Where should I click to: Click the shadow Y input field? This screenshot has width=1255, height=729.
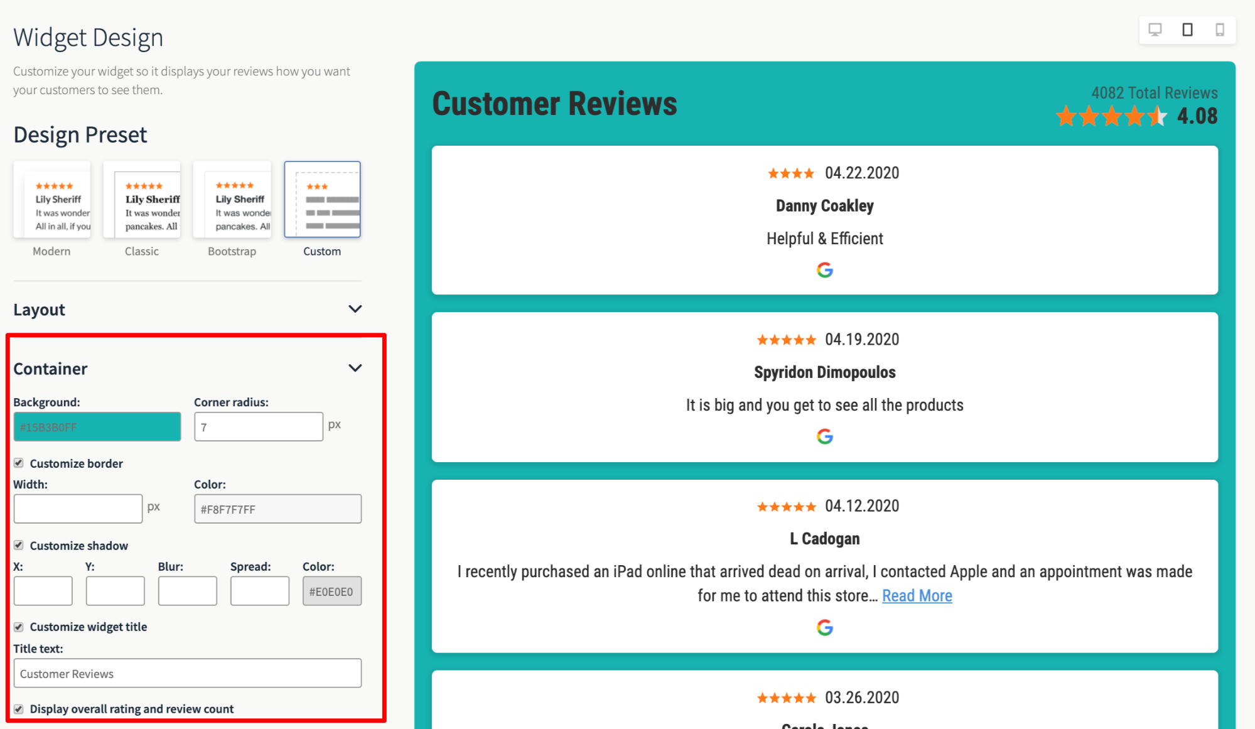[x=115, y=591]
